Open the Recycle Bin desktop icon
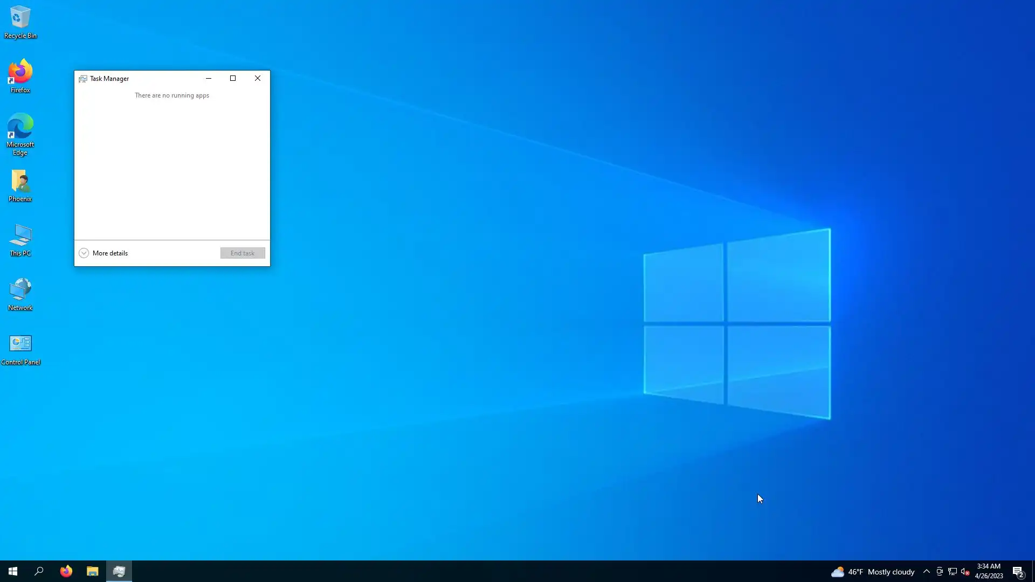This screenshot has width=1035, height=582. tap(20, 22)
